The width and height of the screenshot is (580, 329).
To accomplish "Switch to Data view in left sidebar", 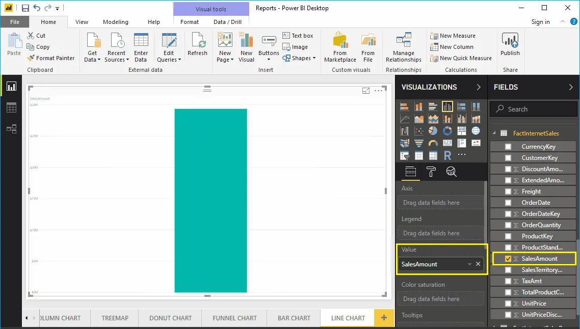I will 11,107.
